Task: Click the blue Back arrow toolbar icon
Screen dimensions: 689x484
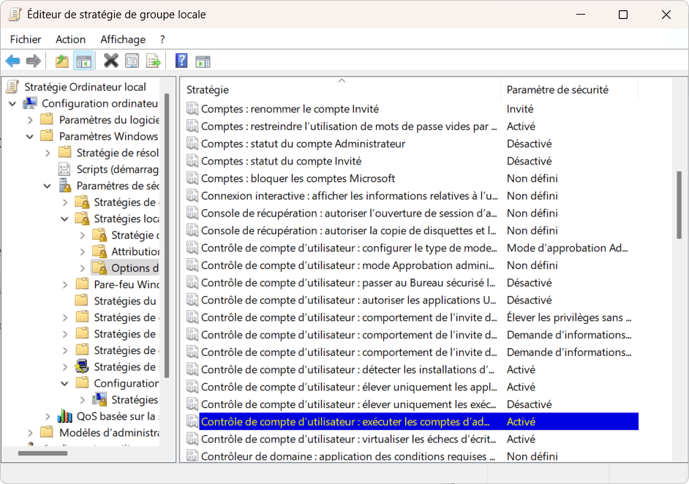Action: tap(12, 61)
